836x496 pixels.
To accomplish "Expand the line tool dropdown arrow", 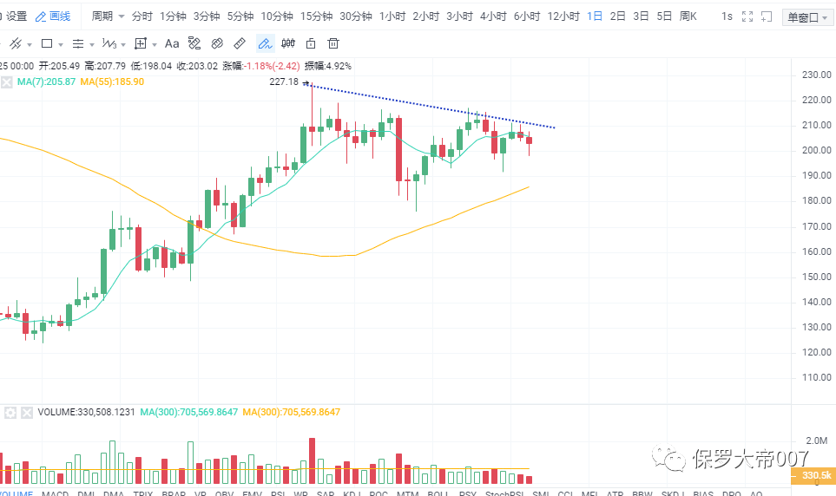I will click(30, 45).
